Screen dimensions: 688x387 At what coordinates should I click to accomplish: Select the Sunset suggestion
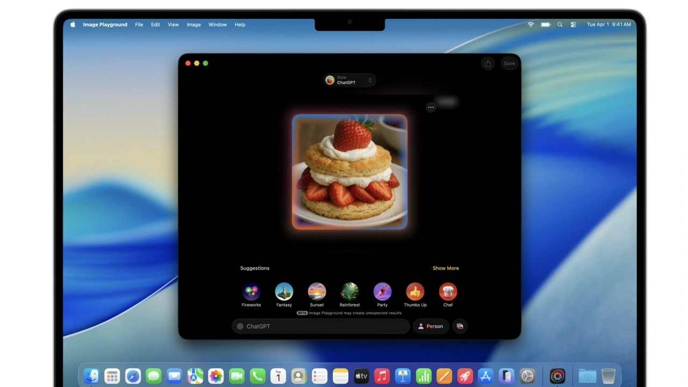[x=317, y=292]
